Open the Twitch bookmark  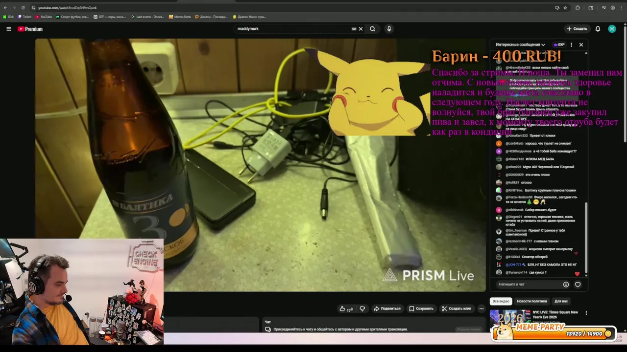click(24, 17)
